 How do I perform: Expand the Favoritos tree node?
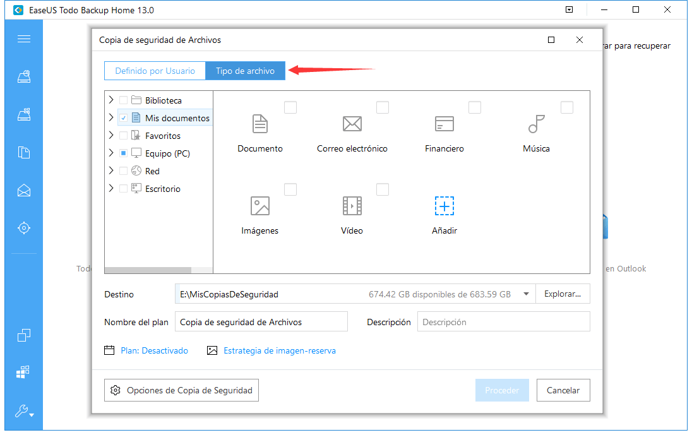pos(111,135)
